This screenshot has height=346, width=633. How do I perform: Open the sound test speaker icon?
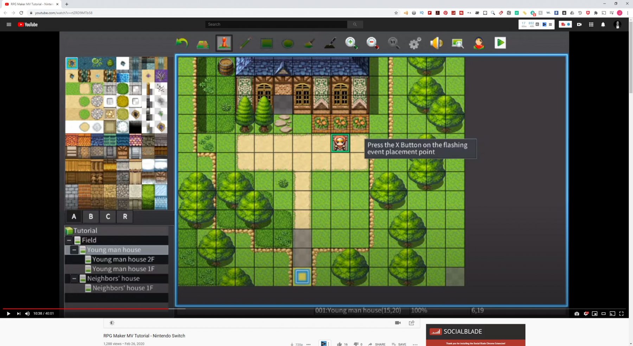436,43
